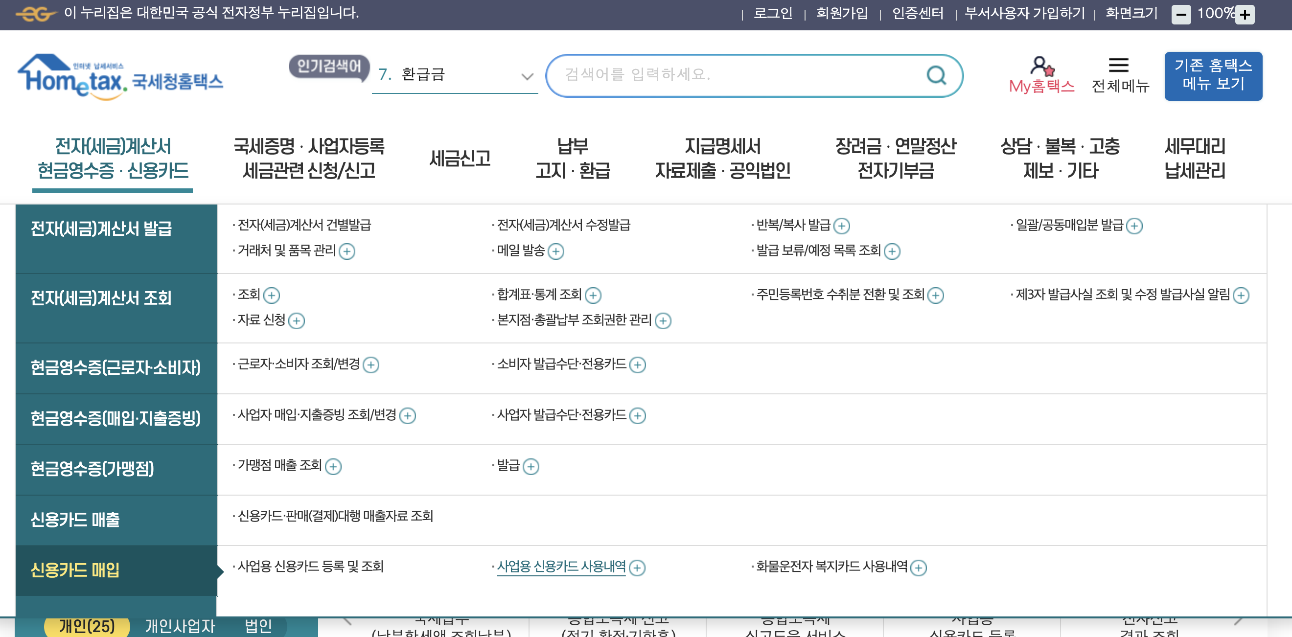Open 전체메뉴 hamburger icon
Screen dimensions: 1292x637
(1118, 65)
